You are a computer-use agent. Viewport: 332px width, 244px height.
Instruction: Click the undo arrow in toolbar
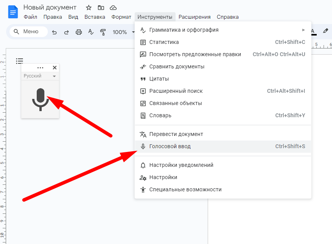(54, 32)
